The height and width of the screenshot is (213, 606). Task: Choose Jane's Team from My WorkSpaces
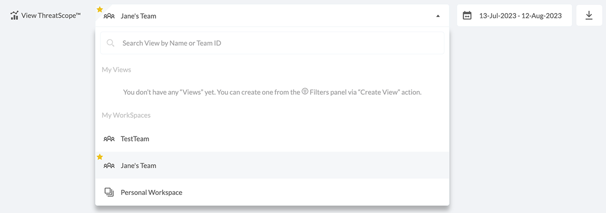pyautogui.click(x=138, y=166)
